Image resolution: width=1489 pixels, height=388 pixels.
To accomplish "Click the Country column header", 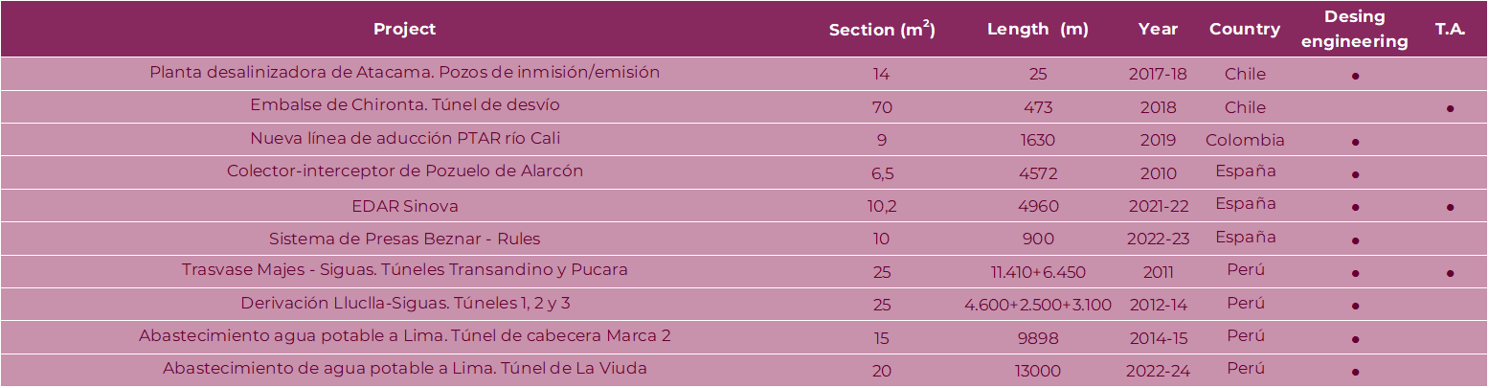I will click(x=1245, y=29).
